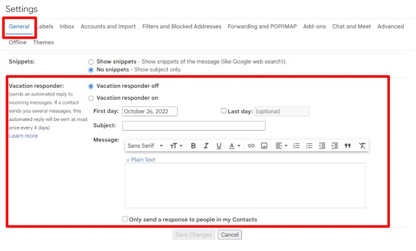Insert a link with the link icon
The image size is (416, 251).
pyautogui.click(x=251, y=145)
